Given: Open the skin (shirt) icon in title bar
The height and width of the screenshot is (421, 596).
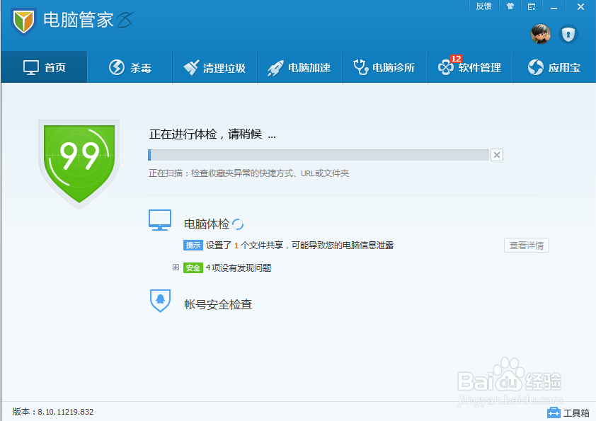Looking at the screenshot, I should click(510, 6).
